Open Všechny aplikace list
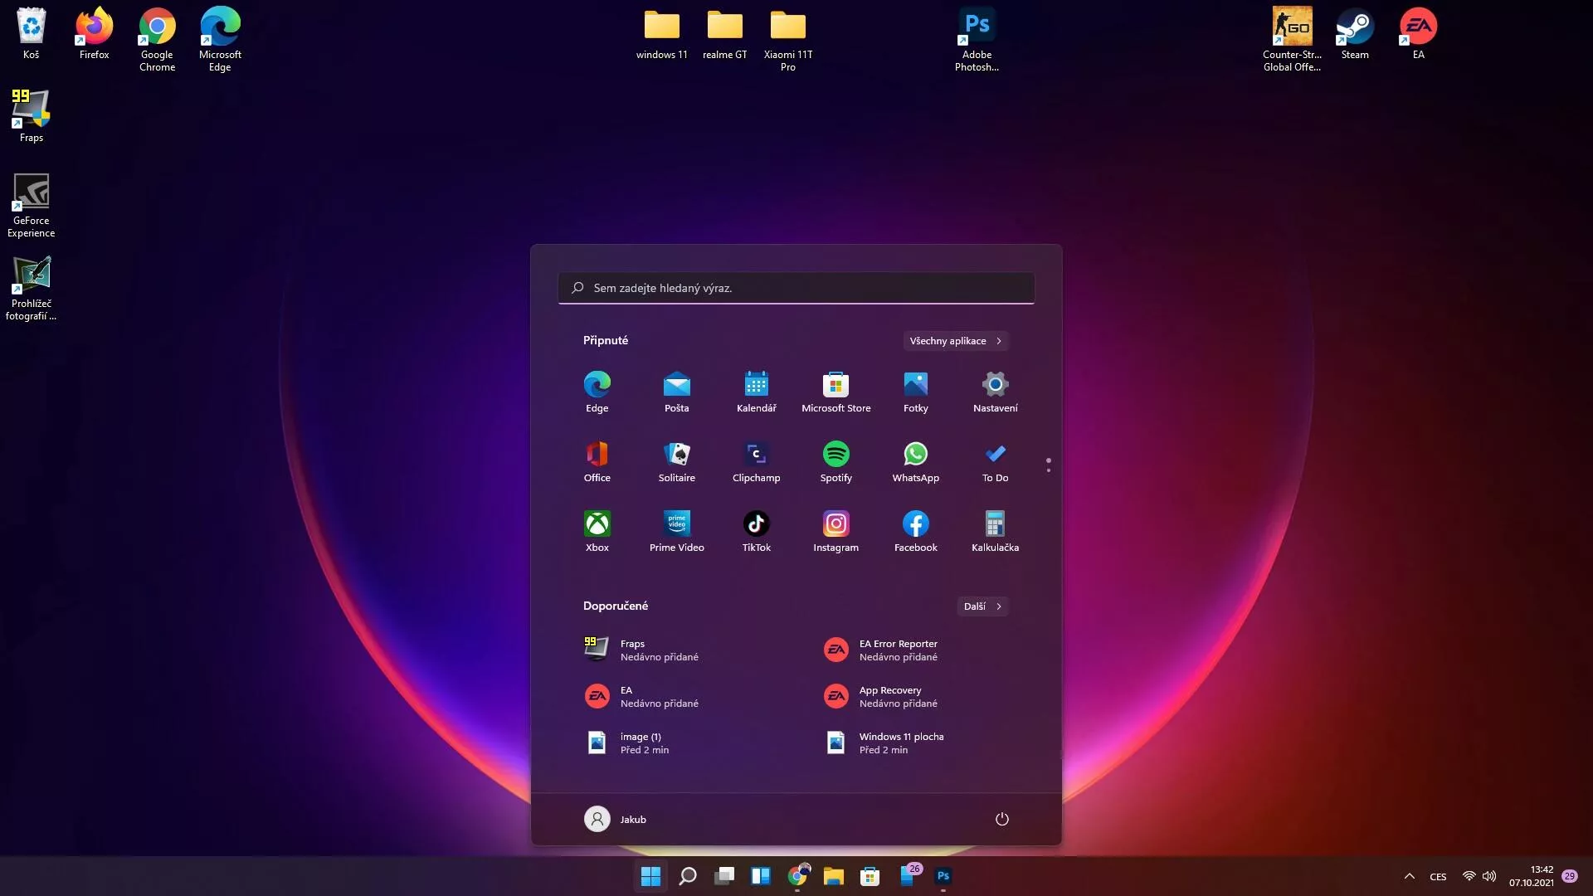This screenshot has width=1593, height=896. [x=955, y=341]
